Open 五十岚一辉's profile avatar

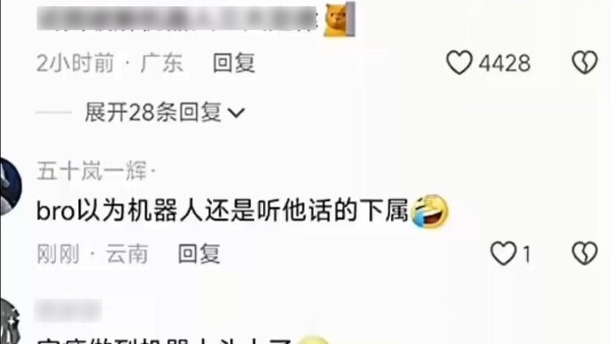10,186
